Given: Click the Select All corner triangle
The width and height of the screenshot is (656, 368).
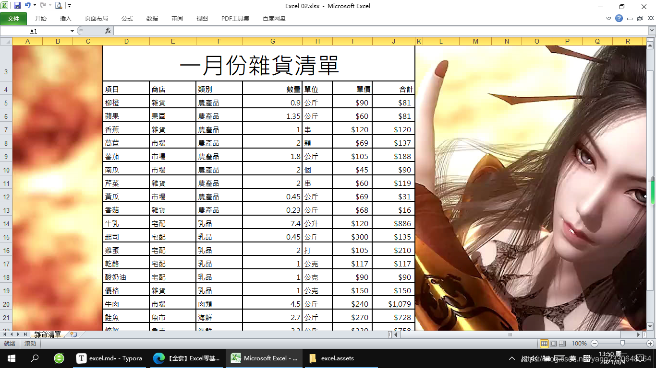Looking at the screenshot, I should click(6, 41).
